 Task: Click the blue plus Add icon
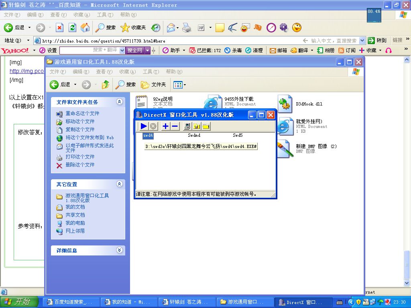pyautogui.click(x=165, y=126)
